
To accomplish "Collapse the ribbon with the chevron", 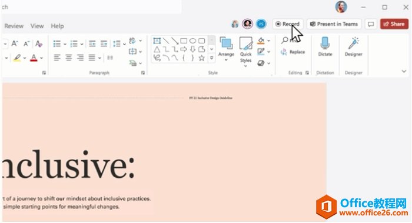I will 404,71.
